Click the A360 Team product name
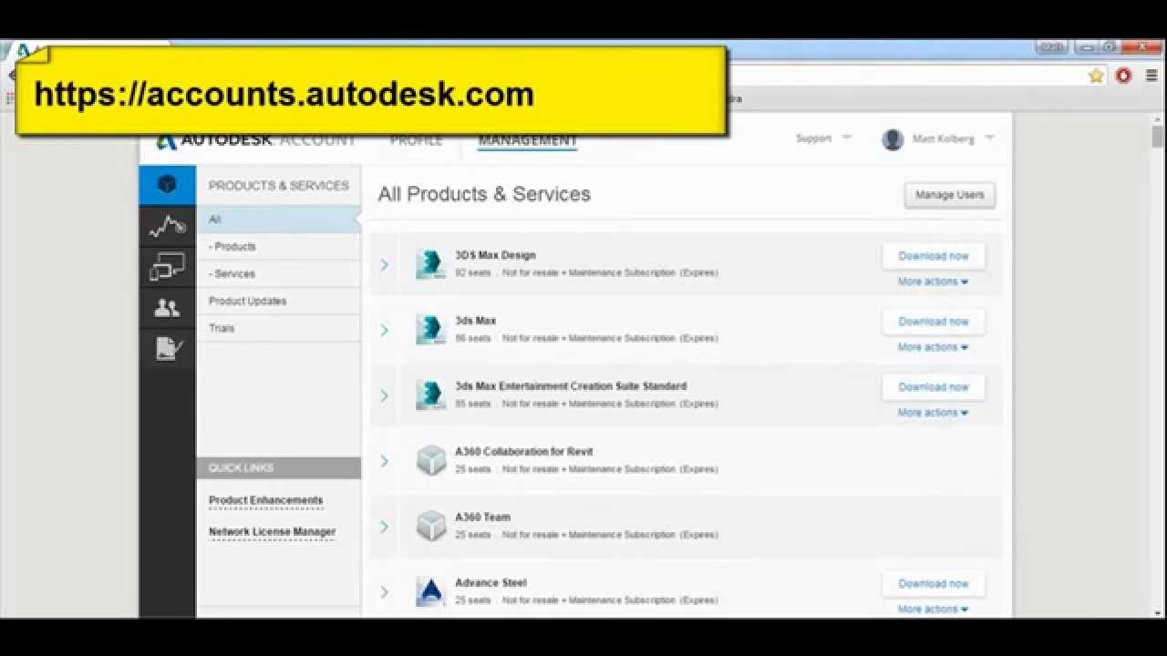Viewport: 1167px width, 656px height. point(482,518)
